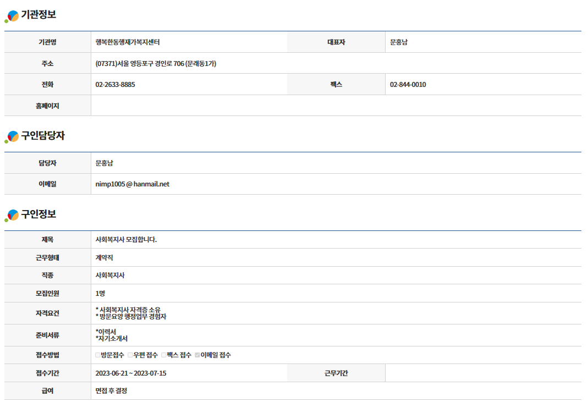Click the fax number 02-844-0010
Screen dimensions: 588x402
(x=408, y=85)
